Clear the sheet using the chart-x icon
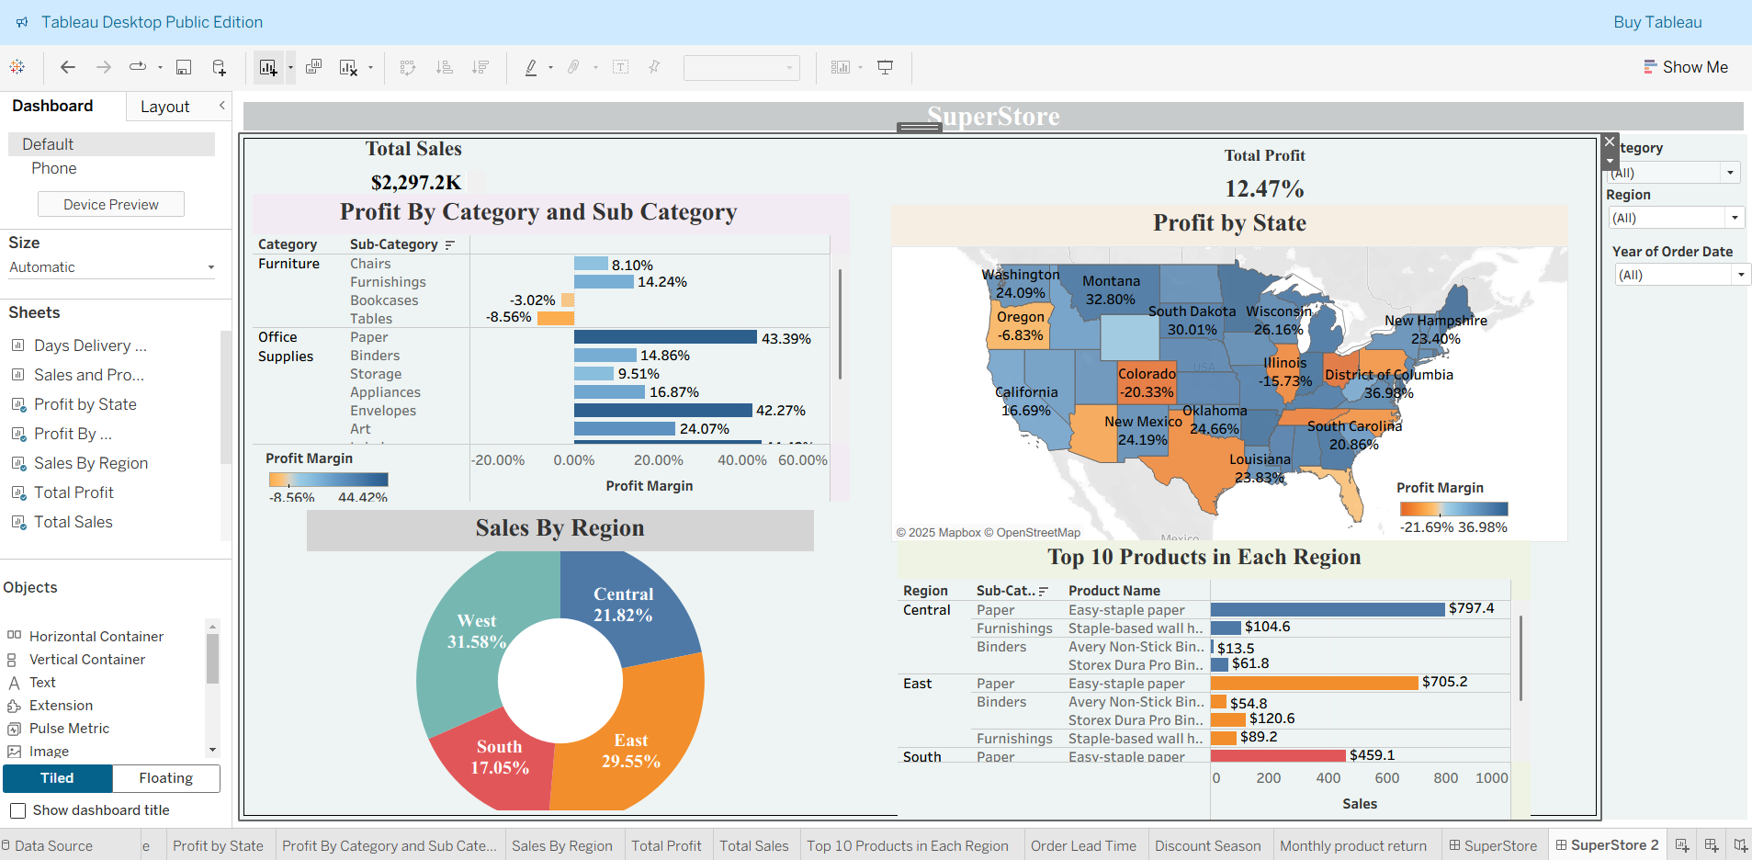This screenshot has height=860, width=1752. (348, 67)
